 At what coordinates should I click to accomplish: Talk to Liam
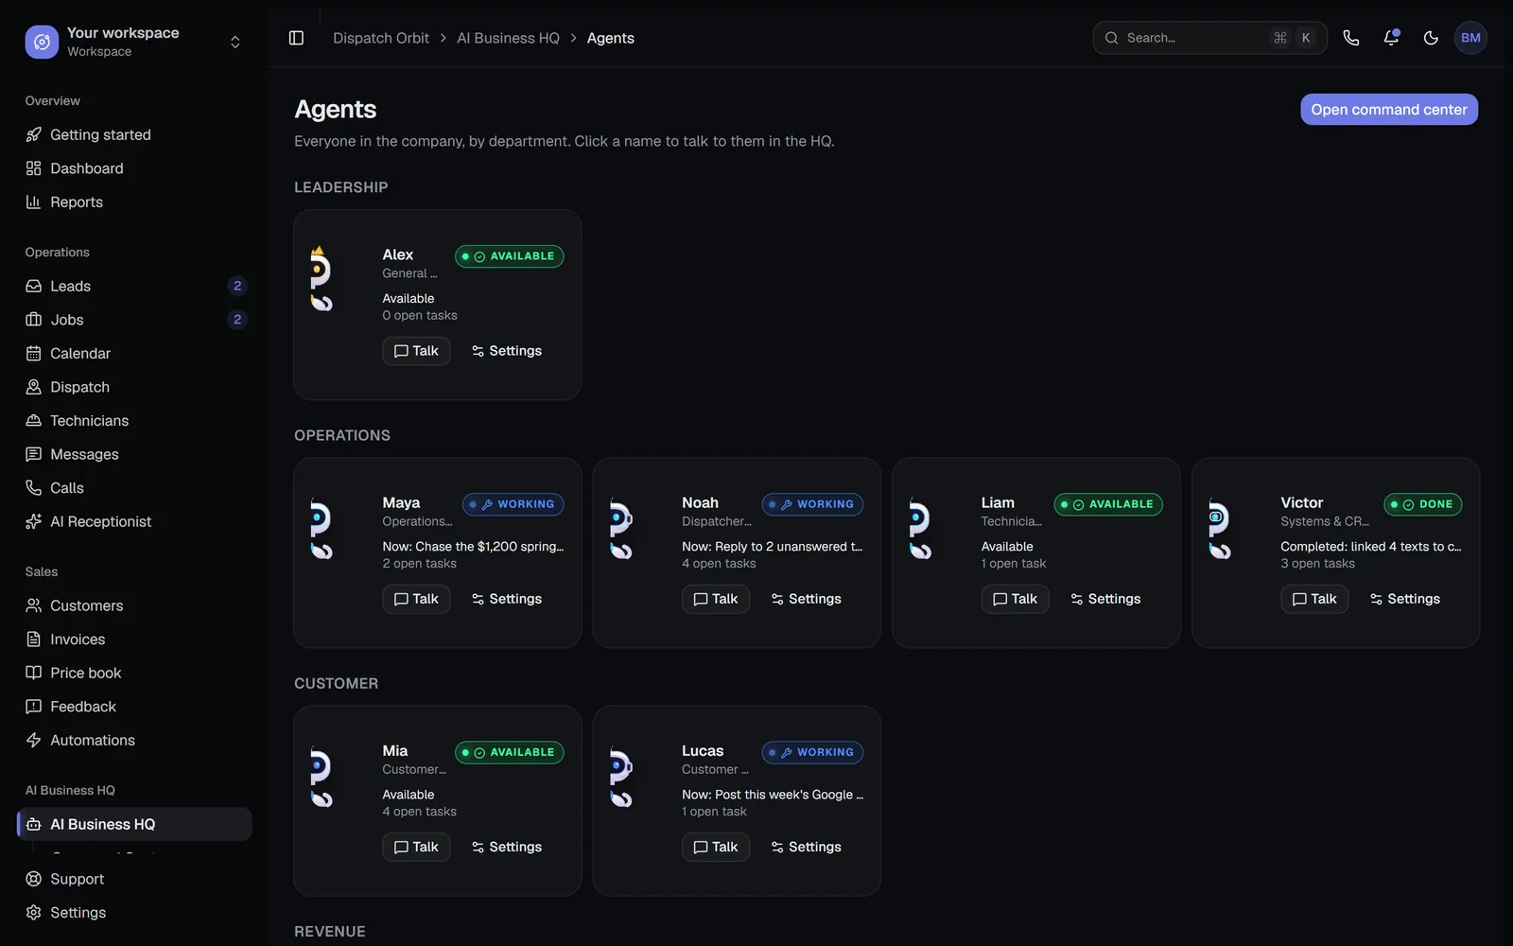tap(1015, 599)
